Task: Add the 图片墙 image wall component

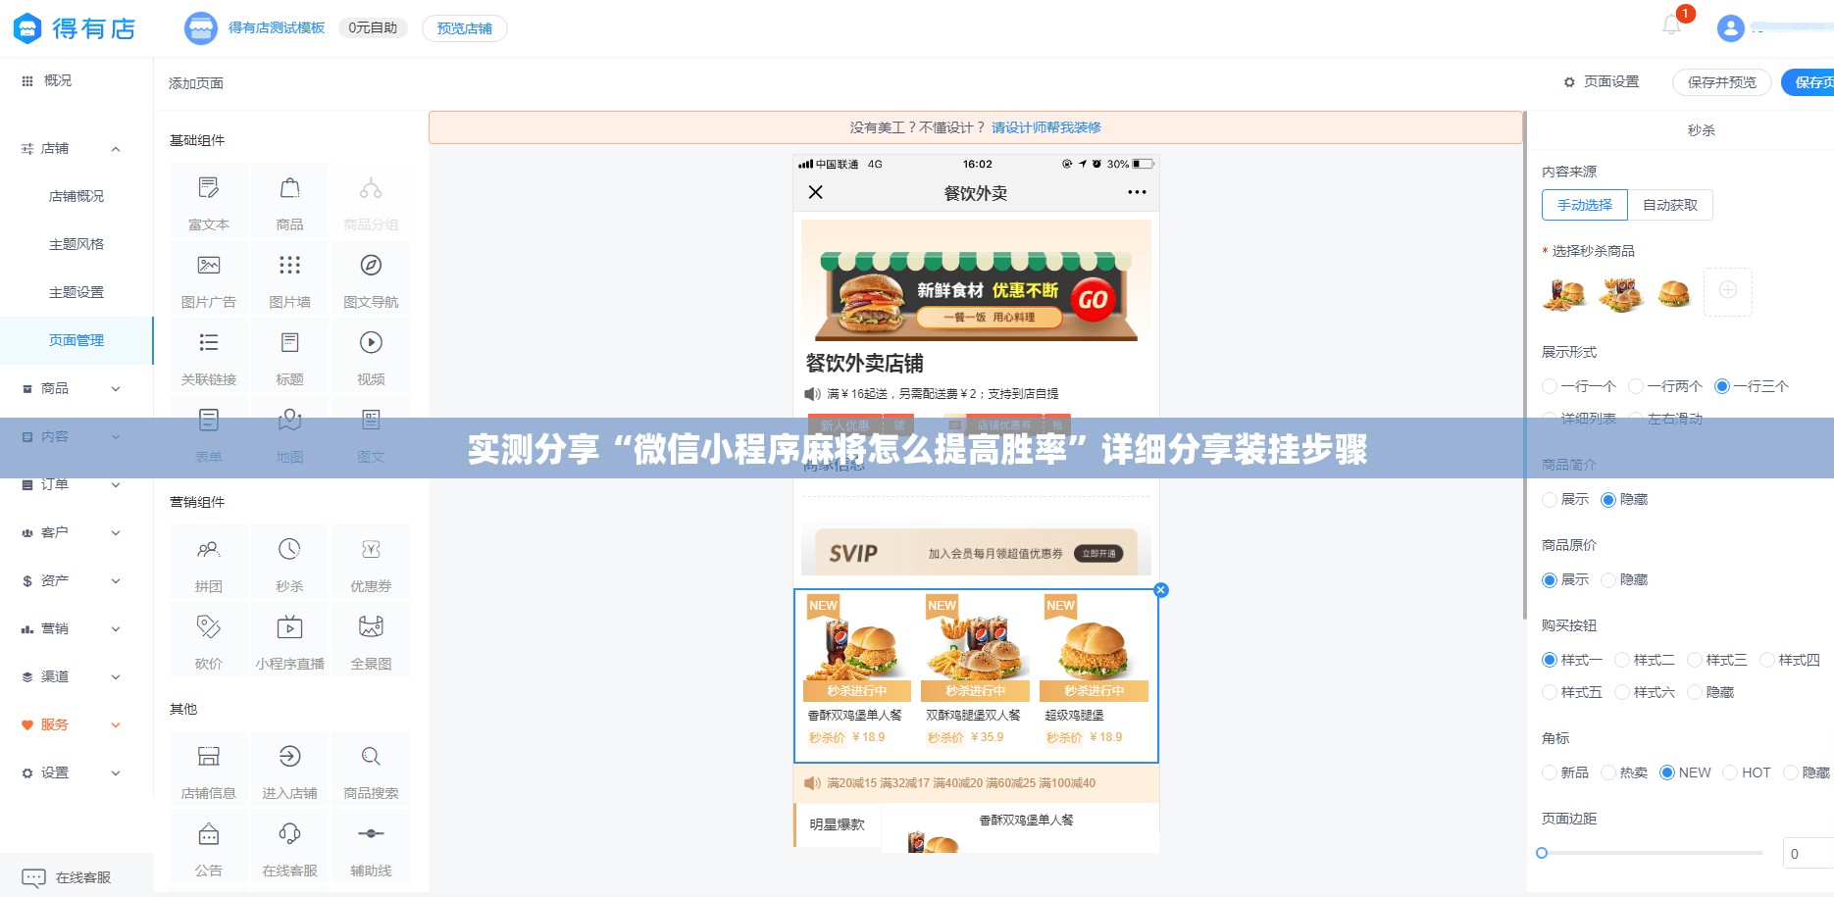Action: click(289, 279)
